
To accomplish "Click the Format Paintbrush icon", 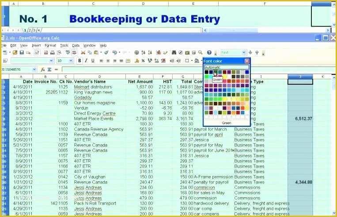I will [x=106, y=52].
